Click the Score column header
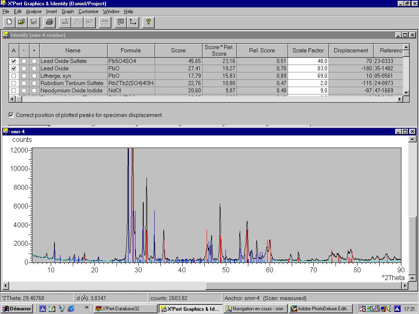The width and height of the screenshot is (419, 314). click(178, 51)
